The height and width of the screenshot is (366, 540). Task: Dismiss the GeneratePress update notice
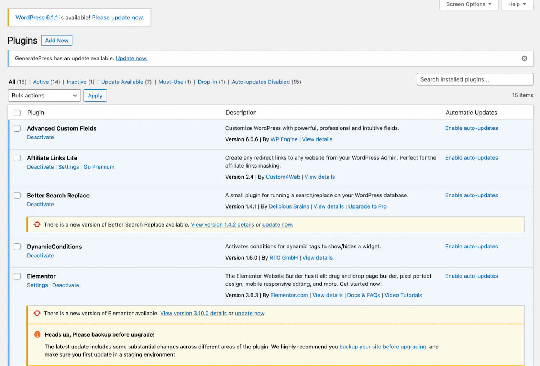[x=525, y=58]
